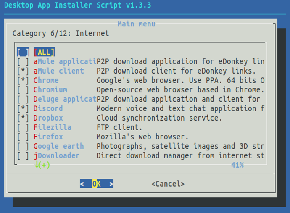Click 'Cloud synchronization service.' description
The width and height of the screenshot is (290, 213).
coord(159,118)
